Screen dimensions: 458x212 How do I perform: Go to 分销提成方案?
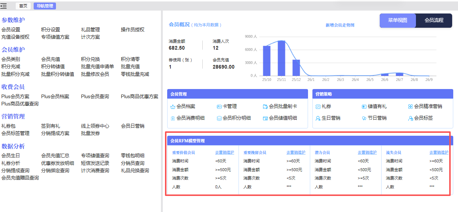tap(56, 133)
